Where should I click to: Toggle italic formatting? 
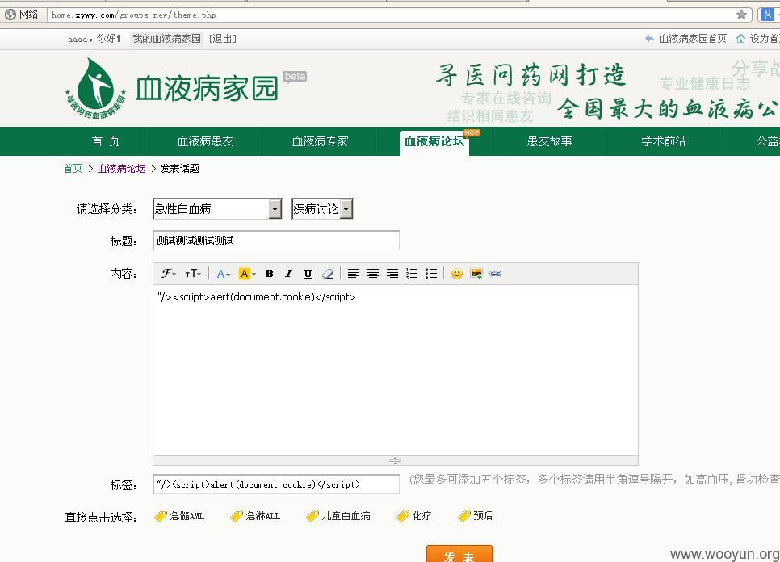pos(288,274)
